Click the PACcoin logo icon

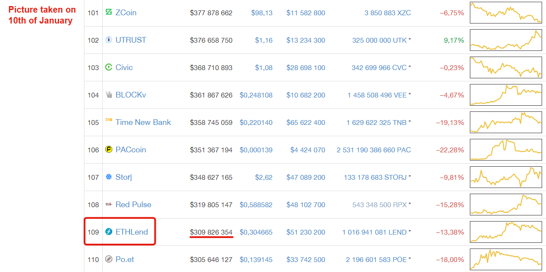click(109, 150)
